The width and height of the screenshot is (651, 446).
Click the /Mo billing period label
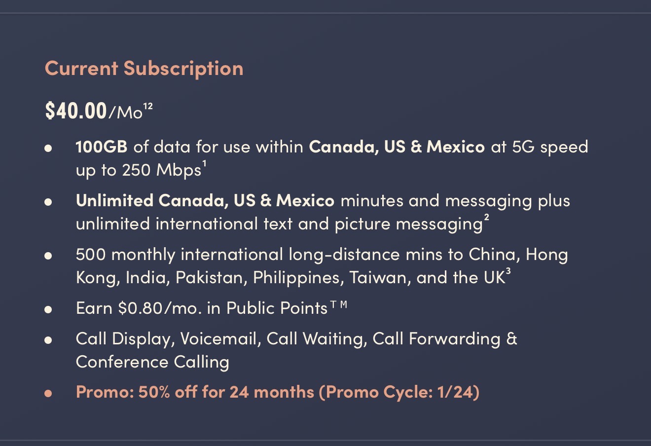[x=125, y=112]
